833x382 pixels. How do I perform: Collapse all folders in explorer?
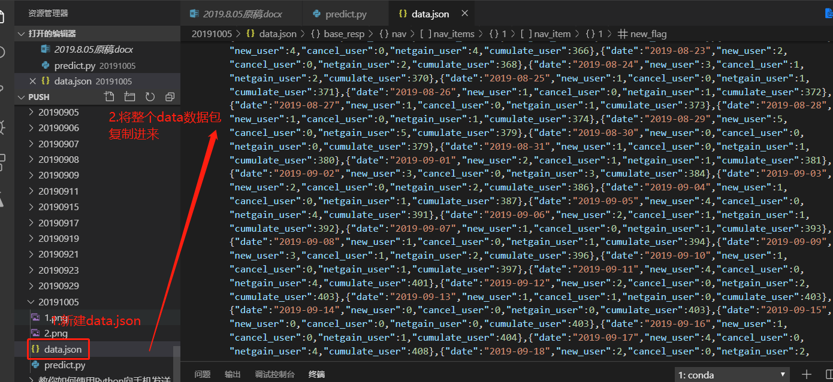coord(170,96)
